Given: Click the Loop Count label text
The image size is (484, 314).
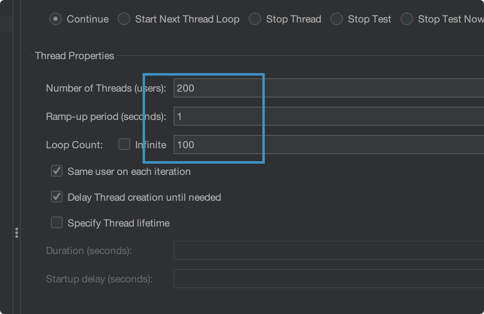Looking at the screenshot, I should (x=74, y=145).
